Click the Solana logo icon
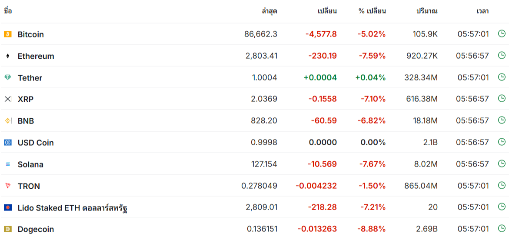 click(x=7, y=164)
